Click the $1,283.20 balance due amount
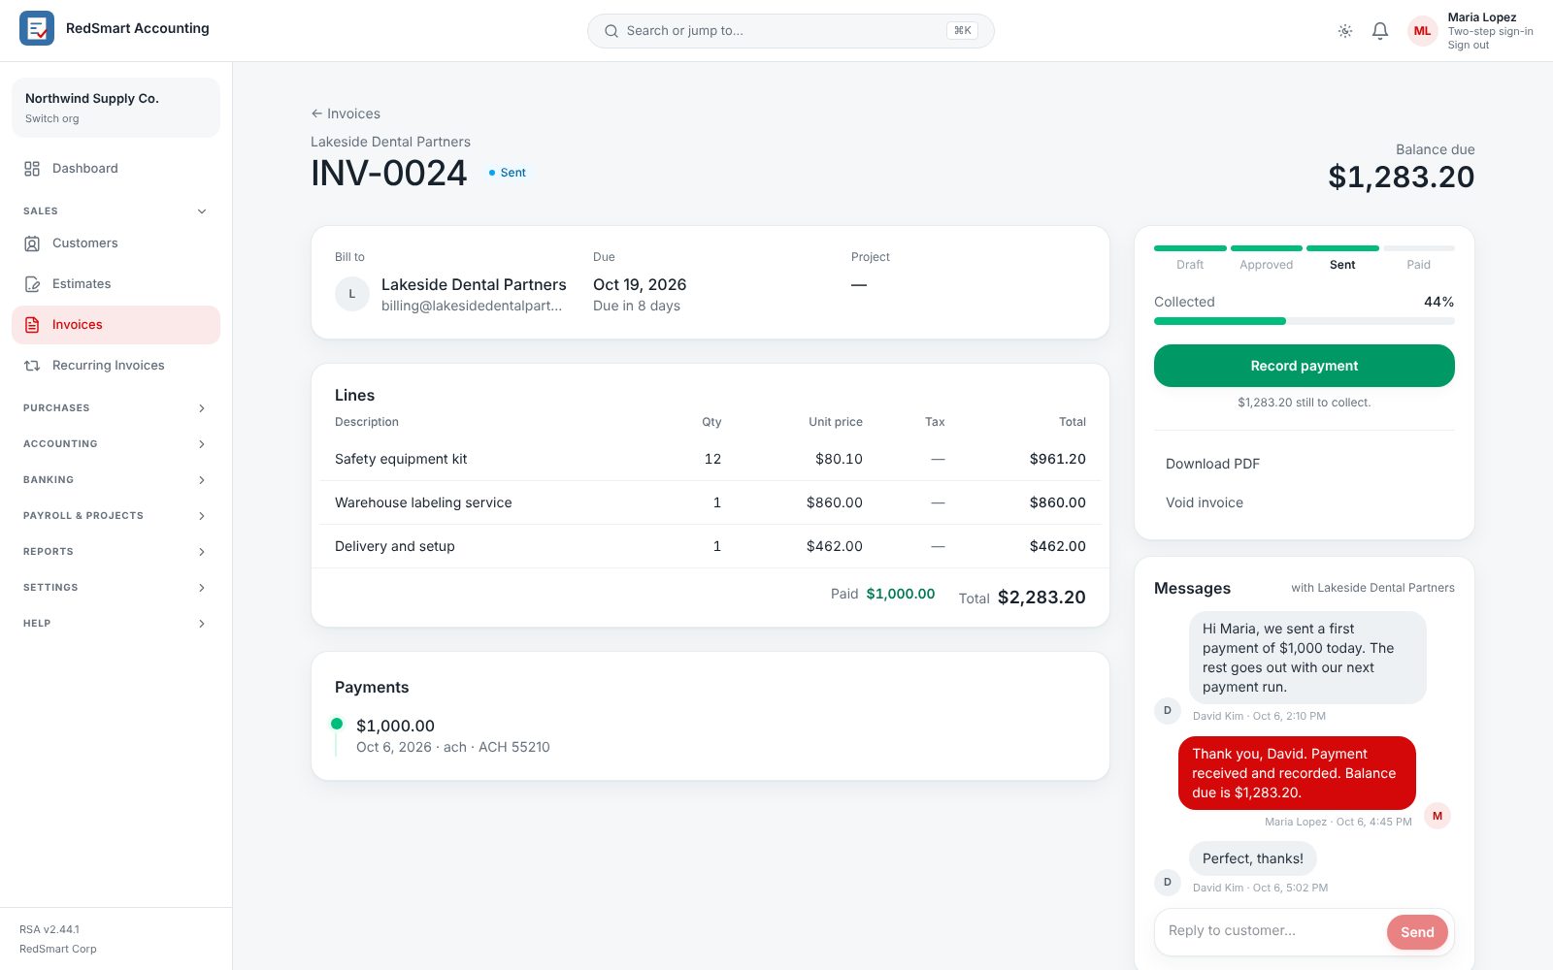The height and width of the screenshot is (970, 1553). pos(1401,177)
